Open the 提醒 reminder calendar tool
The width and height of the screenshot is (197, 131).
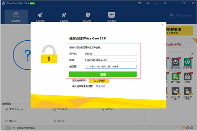pyautogui.click(x=187, y=78)
